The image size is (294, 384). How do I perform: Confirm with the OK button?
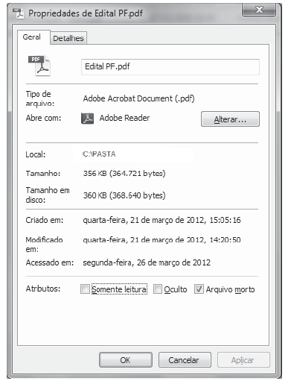pos(126,360)
